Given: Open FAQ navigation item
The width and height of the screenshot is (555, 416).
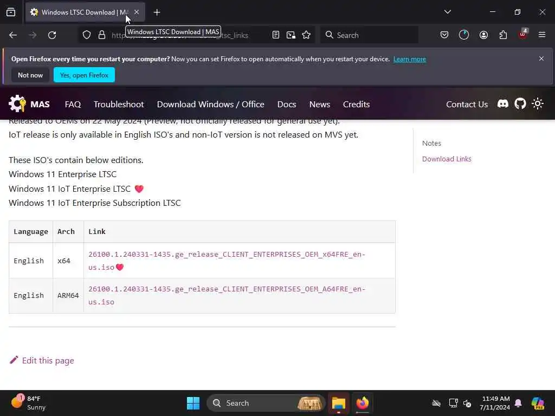Looking at the screenshot, I should pos(73,105).
